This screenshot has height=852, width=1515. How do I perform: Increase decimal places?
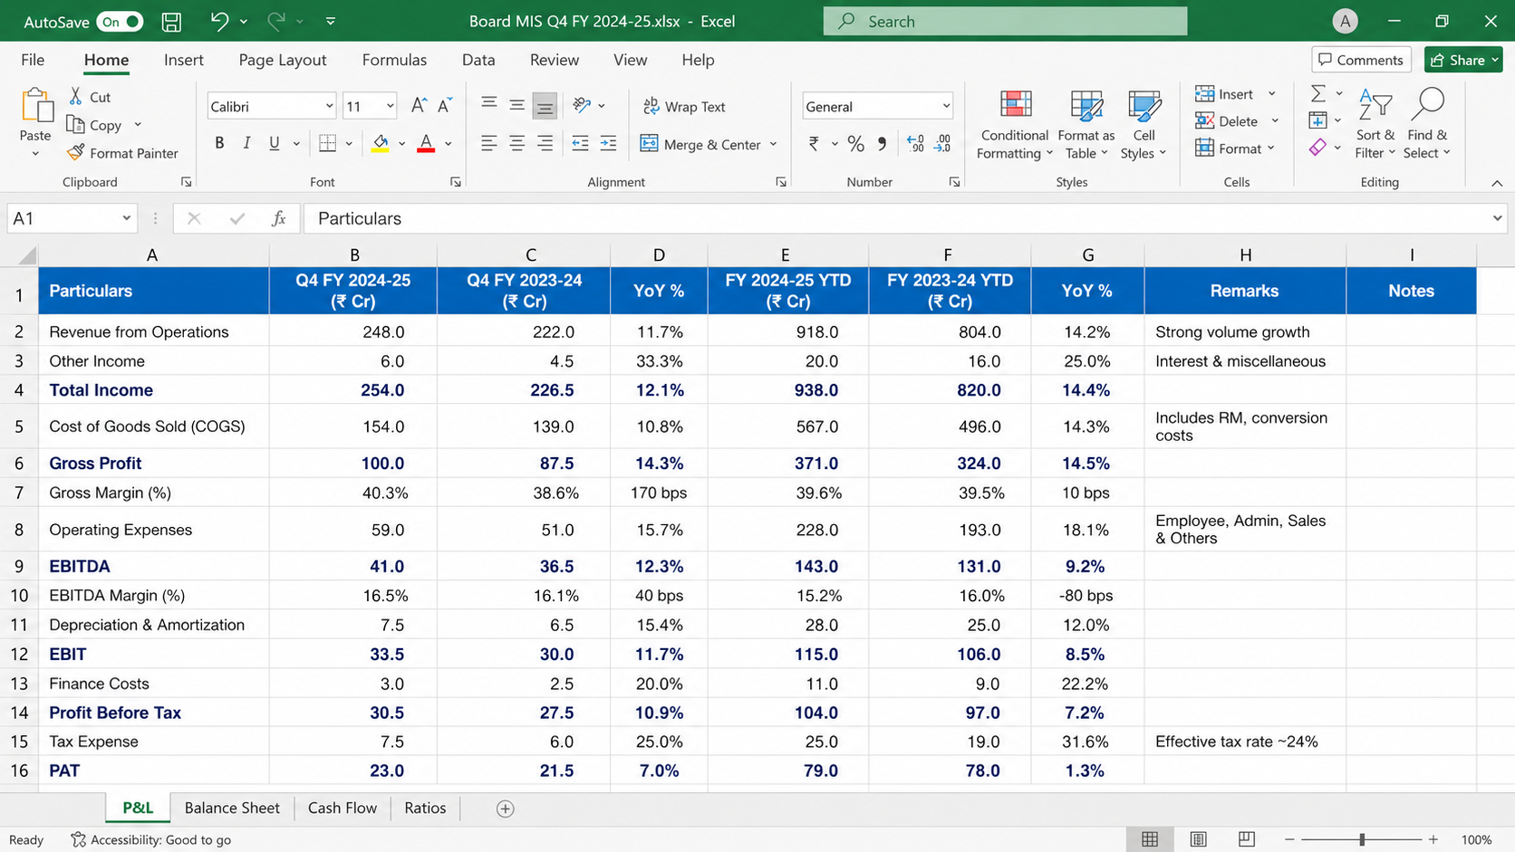pos(915,143)
